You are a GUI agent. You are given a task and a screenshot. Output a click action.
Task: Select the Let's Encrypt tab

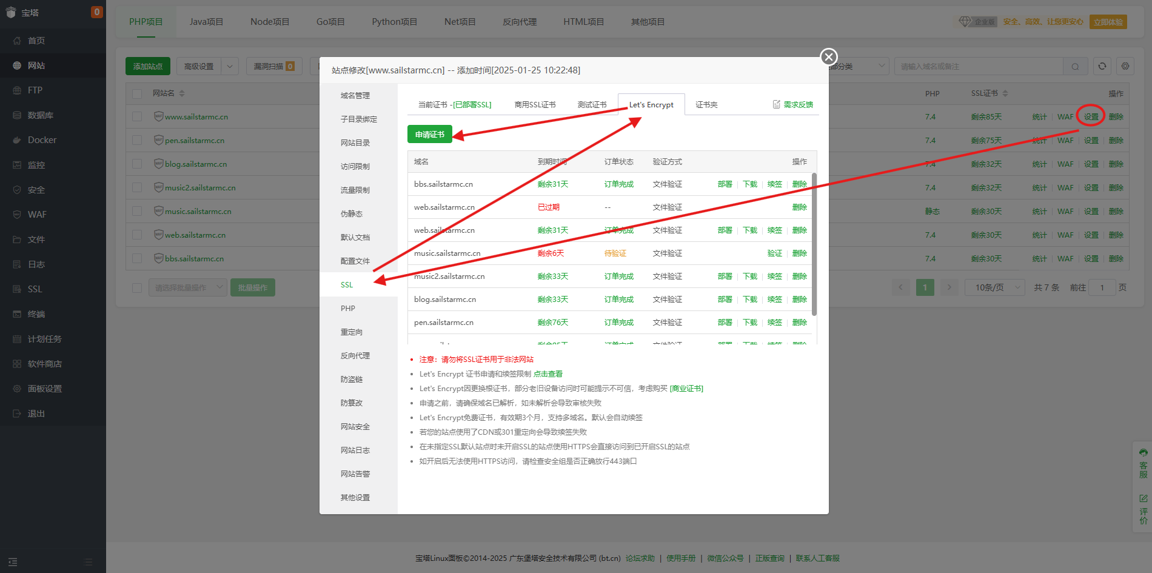point(651,104)
